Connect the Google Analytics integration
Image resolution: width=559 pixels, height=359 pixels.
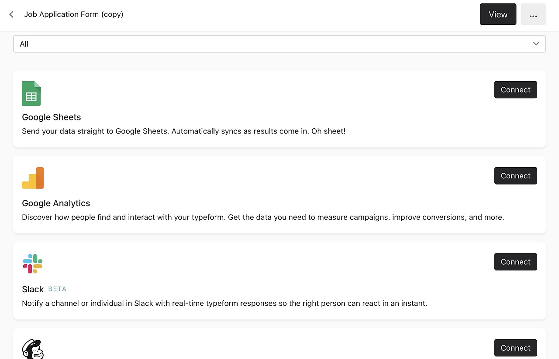click(x=515, y=176)
